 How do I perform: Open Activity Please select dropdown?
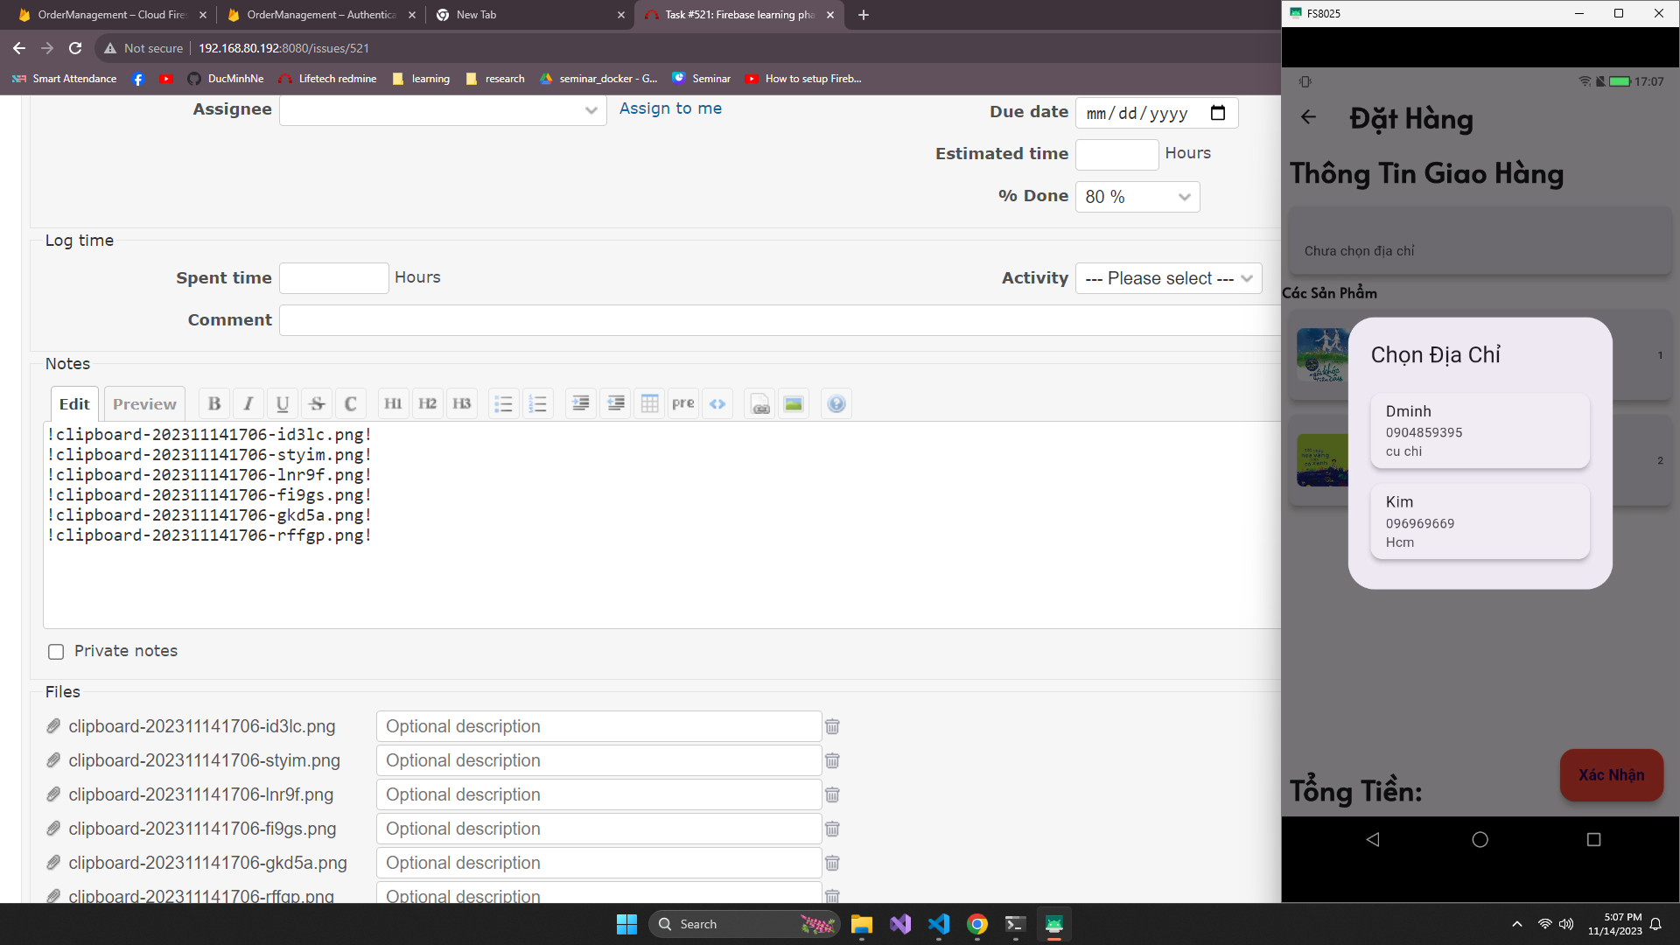pos(1168,278)
